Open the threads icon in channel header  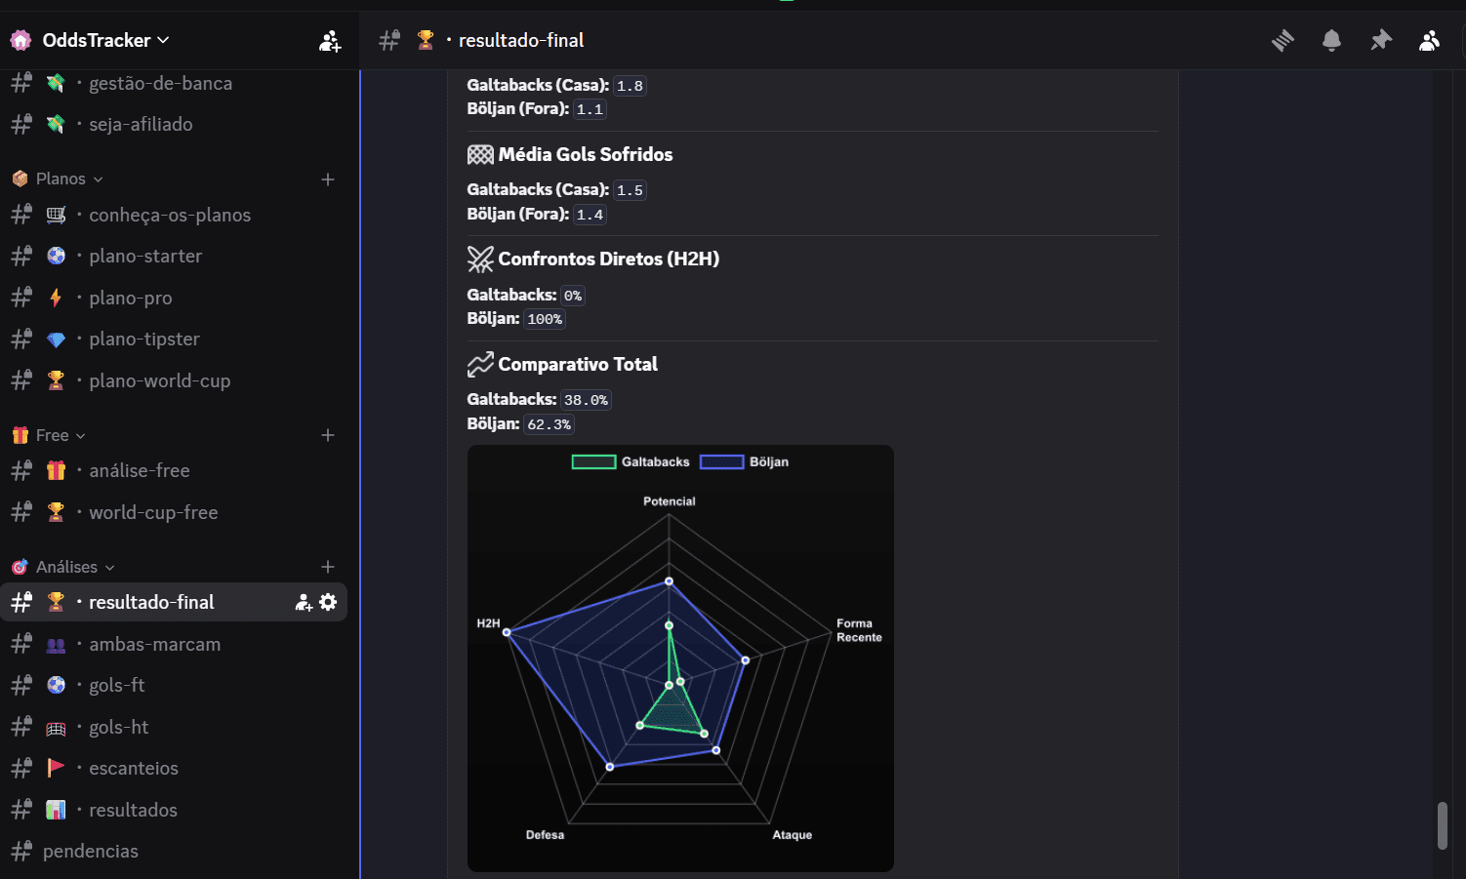[x=1283, y=40]
